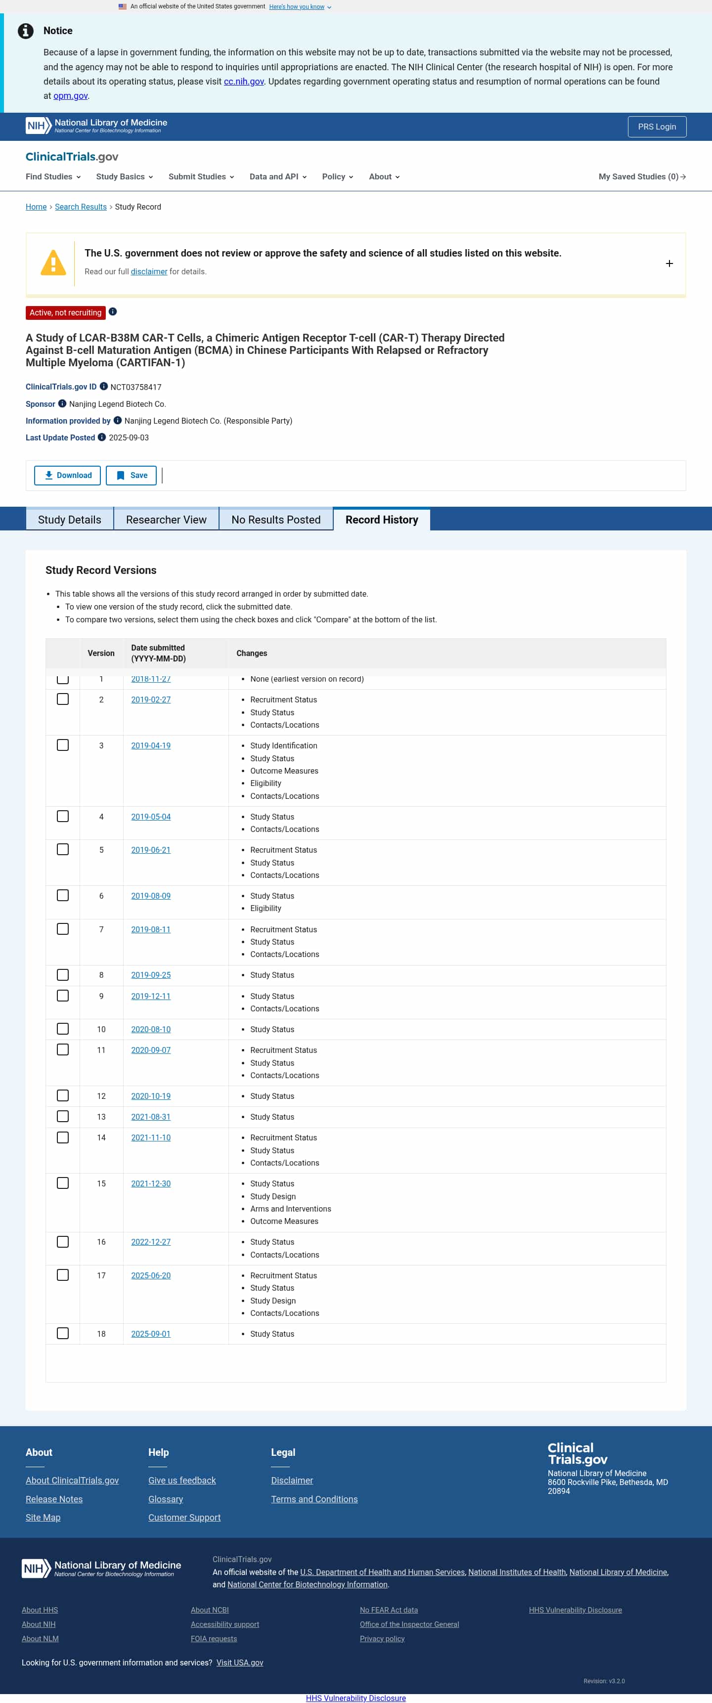Screen dimensions: 712x1703
Task: Expand the disclaimer banner with plus icon
Action: tap(669, 264)
